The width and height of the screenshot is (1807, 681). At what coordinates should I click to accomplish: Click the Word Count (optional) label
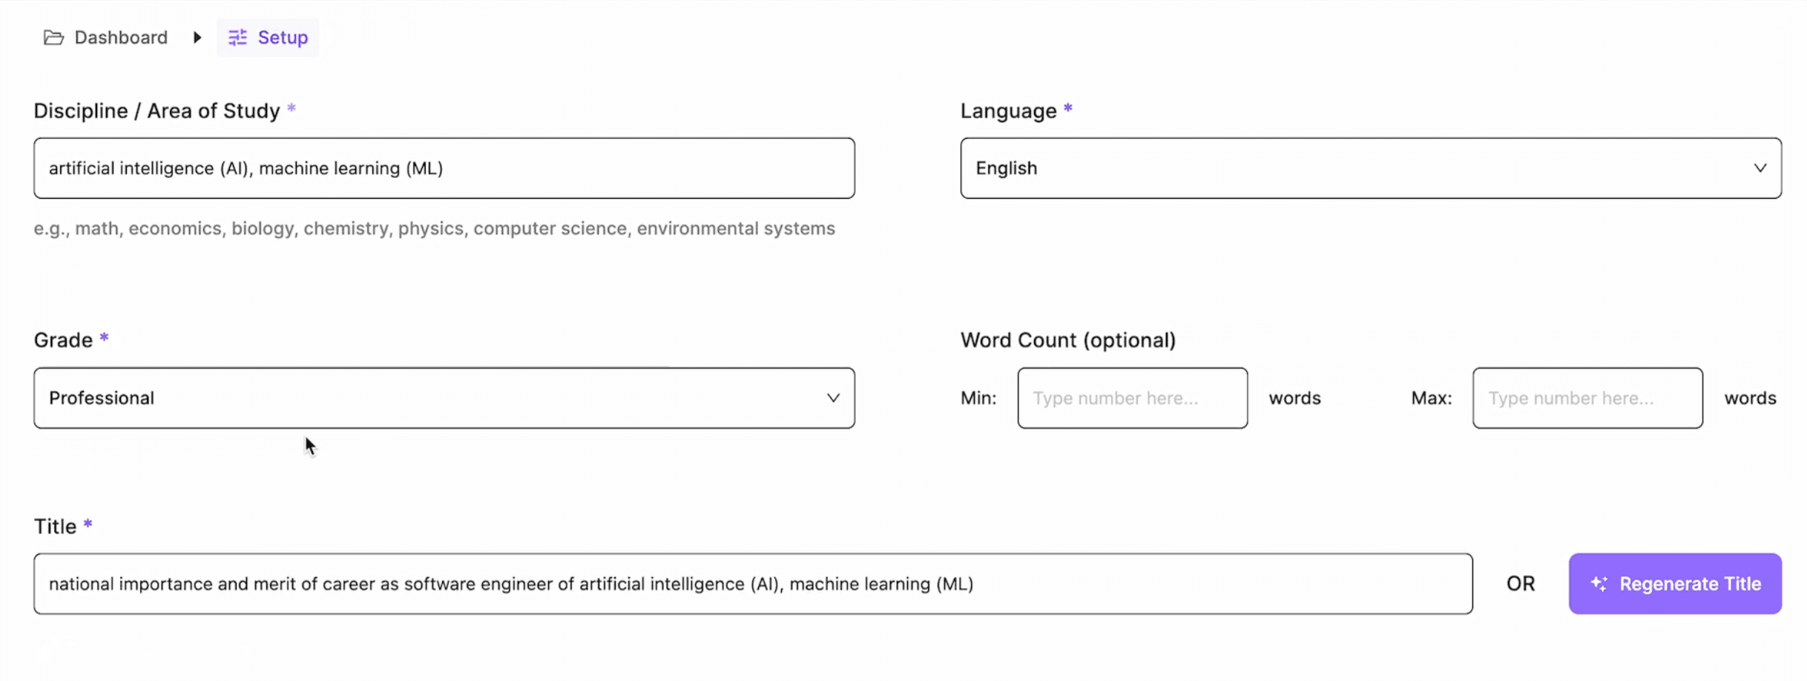pyautogui.click(x=1067, y=340)
